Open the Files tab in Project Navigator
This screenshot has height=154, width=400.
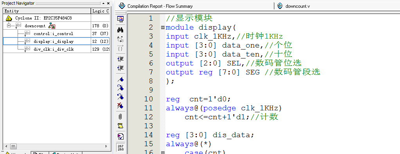coord(40,153)
